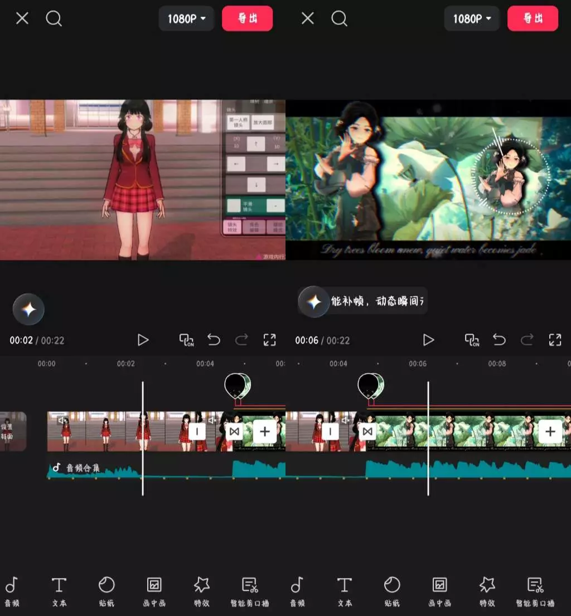Tap the red 导出 export button in left editor
Image resolution: width=571 pixels, height=616 pixels.
[x=248, y=18]
